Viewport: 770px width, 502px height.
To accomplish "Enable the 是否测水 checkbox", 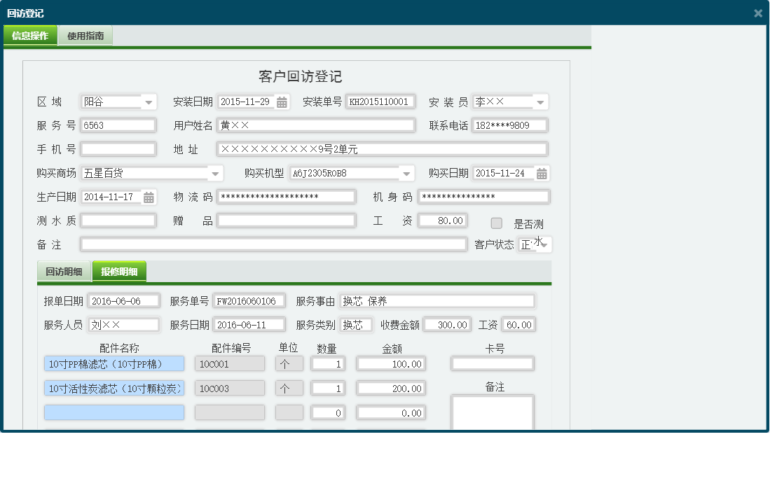I will pos(497,223).
